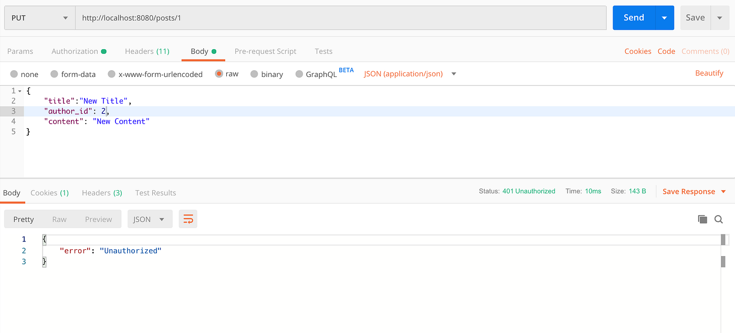The width and height of the screenshot is (735, 333).
Task: Open the PUT HTTP method dropdown
Action: click(x=40, y=18)
